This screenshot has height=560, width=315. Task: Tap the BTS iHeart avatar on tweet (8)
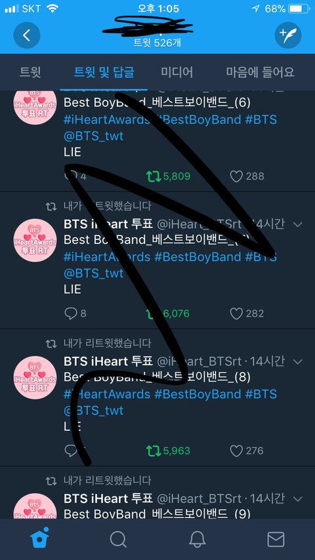pos(35,378)
